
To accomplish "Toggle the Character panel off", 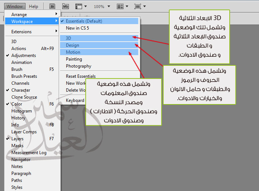I will (x=32, y=90).
